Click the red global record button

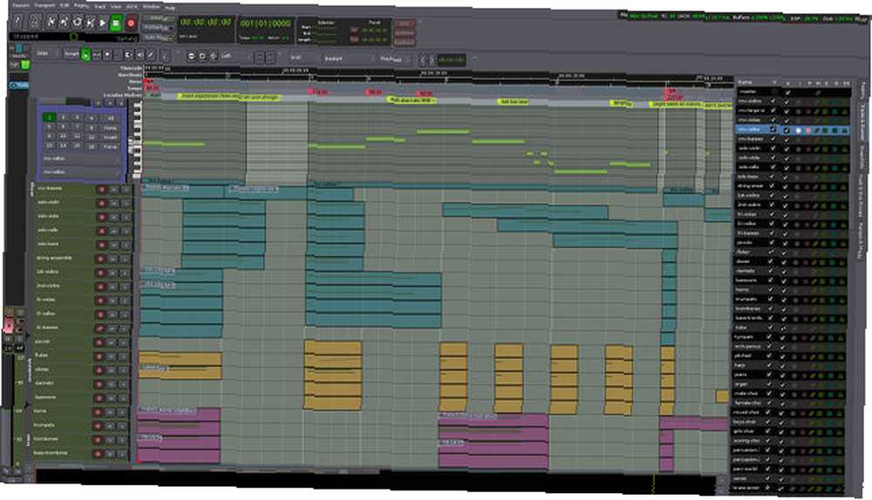pos(132,24)
